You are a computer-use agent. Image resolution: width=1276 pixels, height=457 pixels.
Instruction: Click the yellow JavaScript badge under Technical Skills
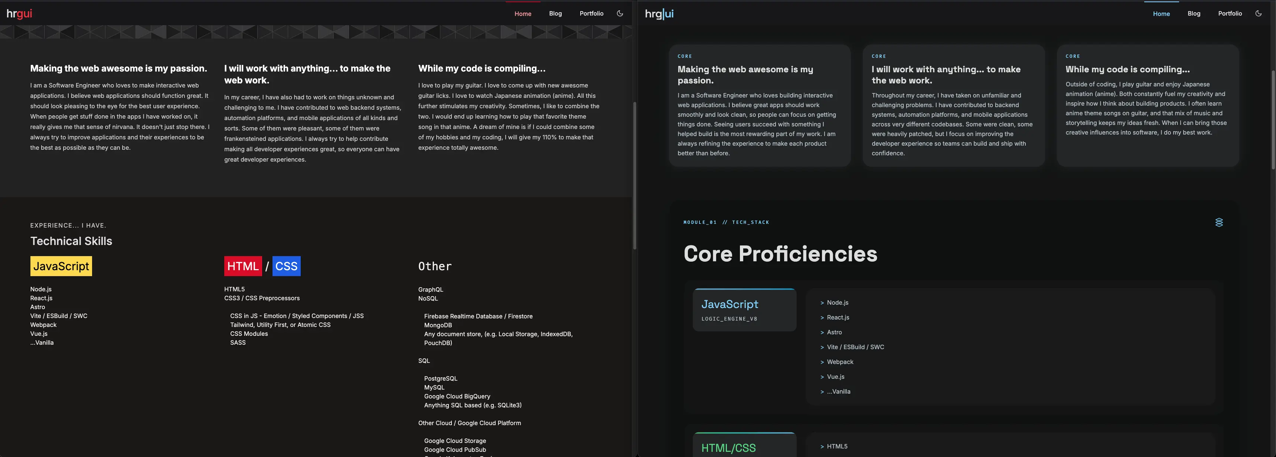coord(61,266)
